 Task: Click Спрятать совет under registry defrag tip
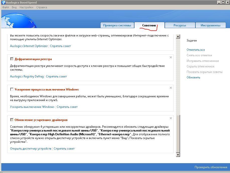coord(56,76)
